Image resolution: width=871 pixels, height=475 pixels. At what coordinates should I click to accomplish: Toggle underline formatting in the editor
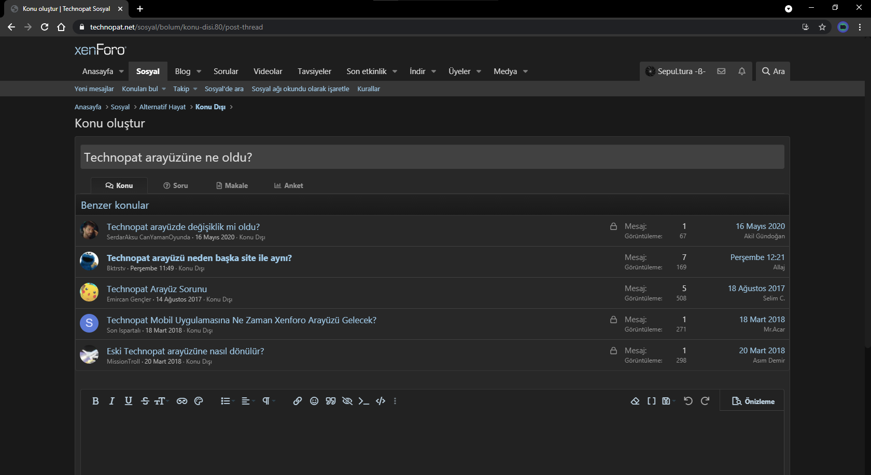tap(129, 401)
